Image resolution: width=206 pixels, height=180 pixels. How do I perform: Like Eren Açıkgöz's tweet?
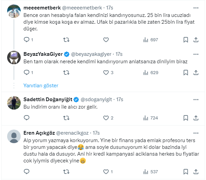pyautogui.click(x=106, y=171)
